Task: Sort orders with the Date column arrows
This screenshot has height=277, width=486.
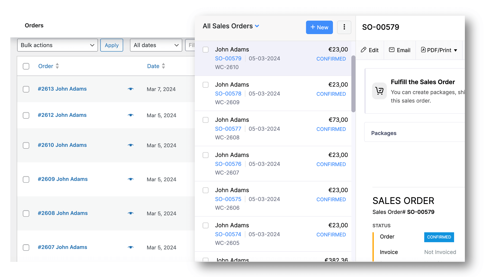Action: click(x=163, y=66)
